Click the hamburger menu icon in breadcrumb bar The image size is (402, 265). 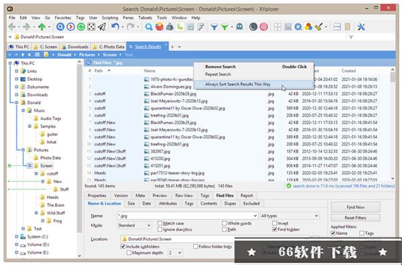(37, 54)
